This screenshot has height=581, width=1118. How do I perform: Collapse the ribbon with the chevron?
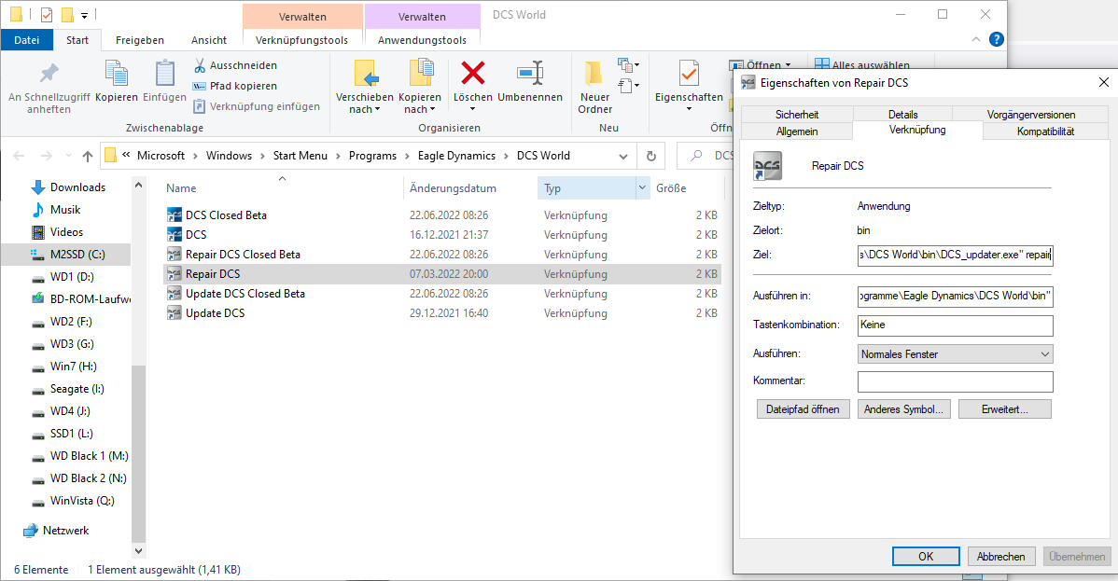976,39
